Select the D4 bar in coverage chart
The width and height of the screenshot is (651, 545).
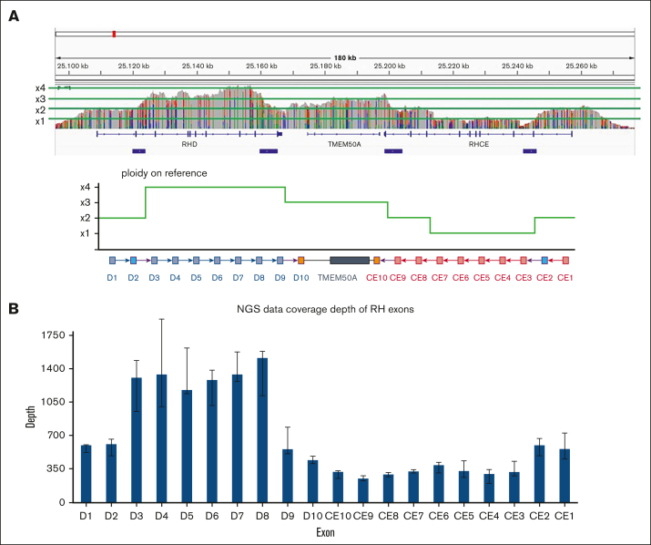(x=162, y=438)
